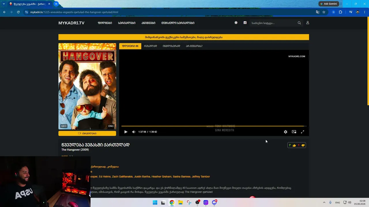The width and height of the screenshot is (369, 207).
Task: Open Chrome media controls icon
Action: point(351,12)
